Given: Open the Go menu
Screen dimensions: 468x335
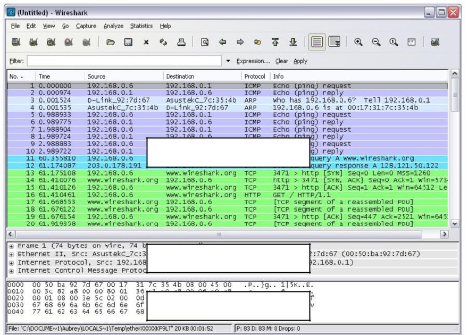Looking at the screenshot, I should pos(65,26).
